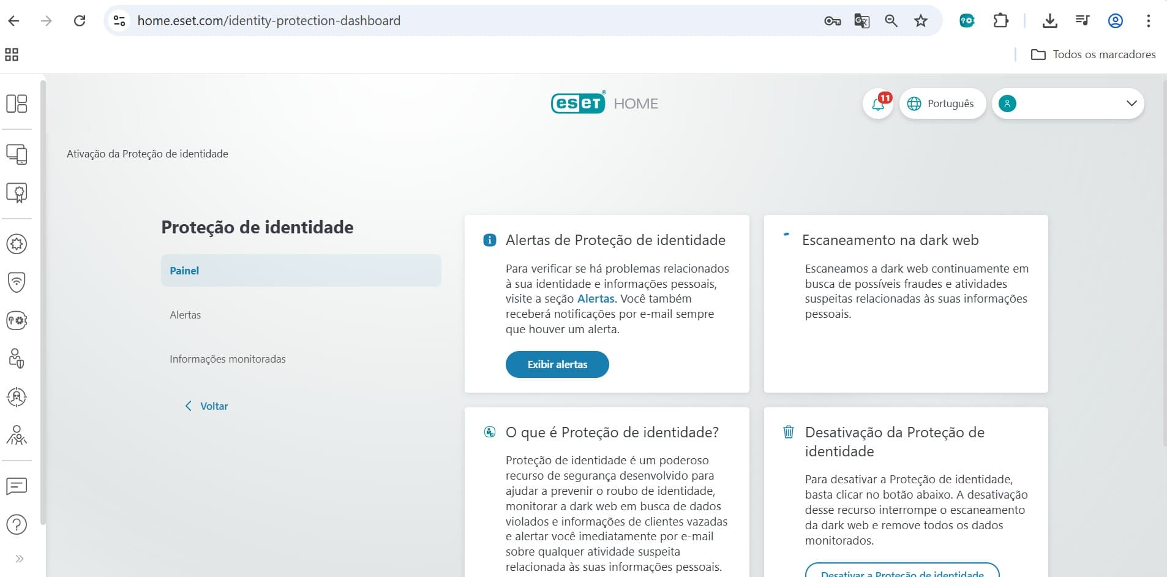Open Informações monitoradas section
Viewport: 1167px width, 577px height.
coord(227,359)
